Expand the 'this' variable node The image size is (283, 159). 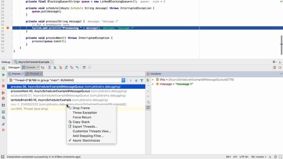(x=153, y=79)
